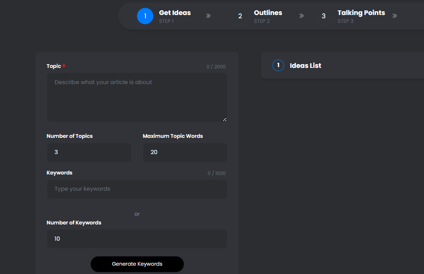Screen dimensions: 424x274
Task: Select the Get Ideas step label
Action: coord(175,13)
